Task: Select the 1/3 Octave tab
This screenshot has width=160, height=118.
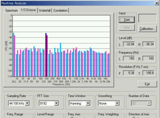Action: pos(28,10)
